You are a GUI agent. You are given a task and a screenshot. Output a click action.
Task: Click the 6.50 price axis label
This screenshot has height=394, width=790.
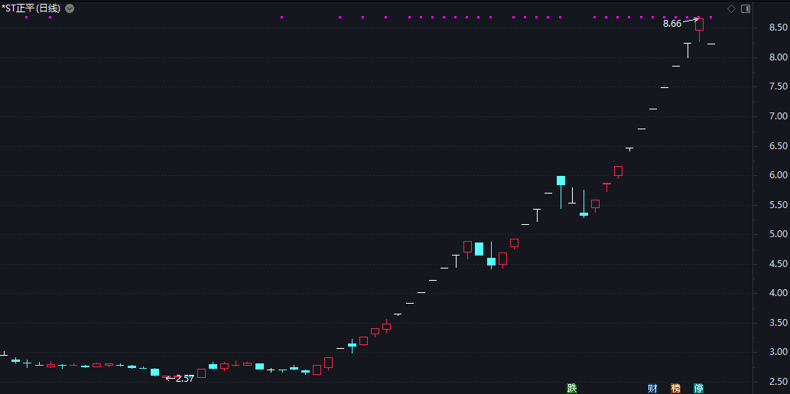point(779,145)
